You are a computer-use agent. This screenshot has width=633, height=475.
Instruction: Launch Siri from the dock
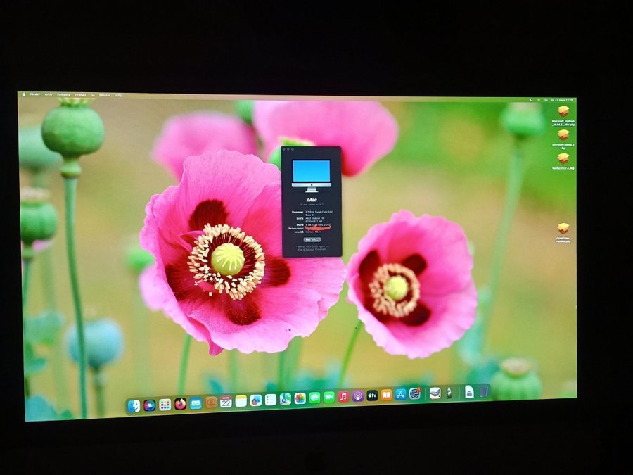pos(149,405)
